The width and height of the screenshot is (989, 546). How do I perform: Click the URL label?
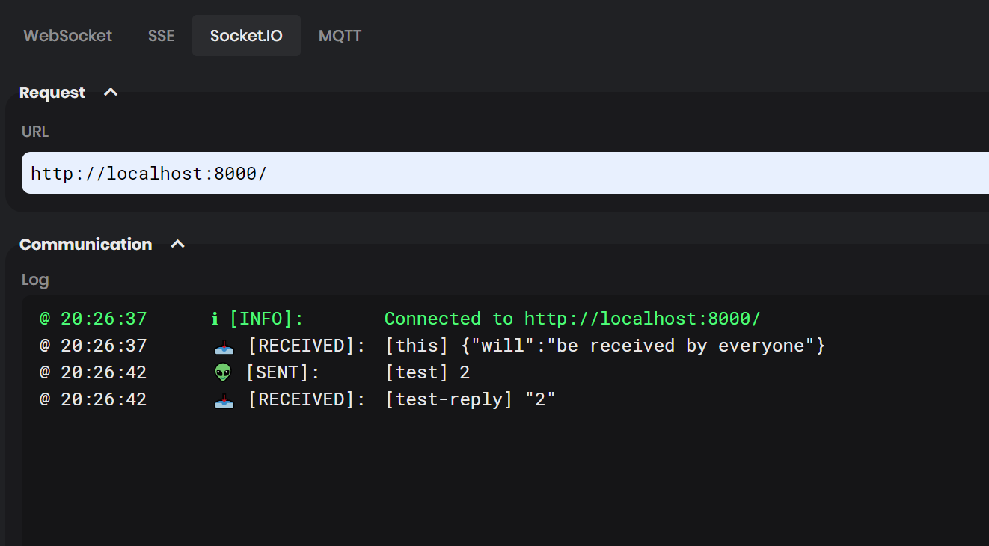(35, 132)
